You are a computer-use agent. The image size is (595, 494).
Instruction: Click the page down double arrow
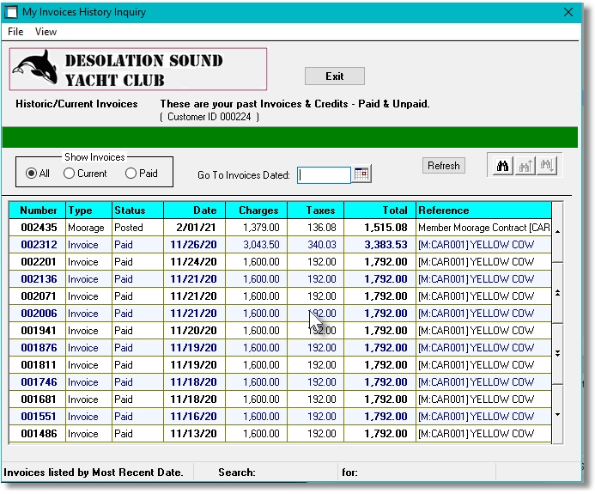pyautogui.click(x=557, y=353)
